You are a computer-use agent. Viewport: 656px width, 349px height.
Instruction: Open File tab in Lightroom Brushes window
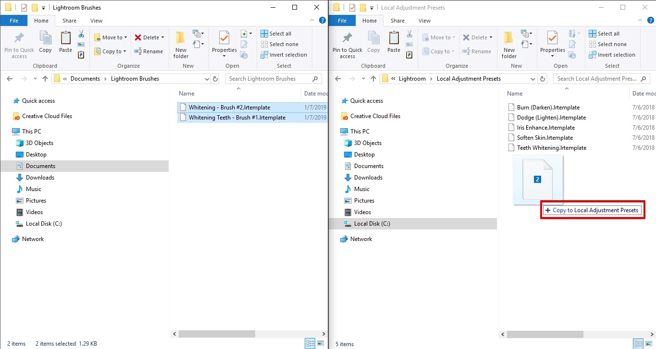(14, 21)
